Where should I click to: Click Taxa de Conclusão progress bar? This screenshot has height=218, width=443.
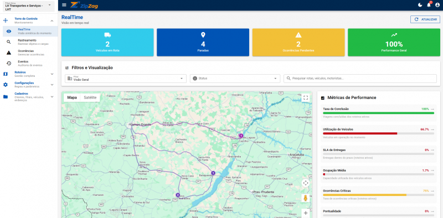tap(378, 113)
